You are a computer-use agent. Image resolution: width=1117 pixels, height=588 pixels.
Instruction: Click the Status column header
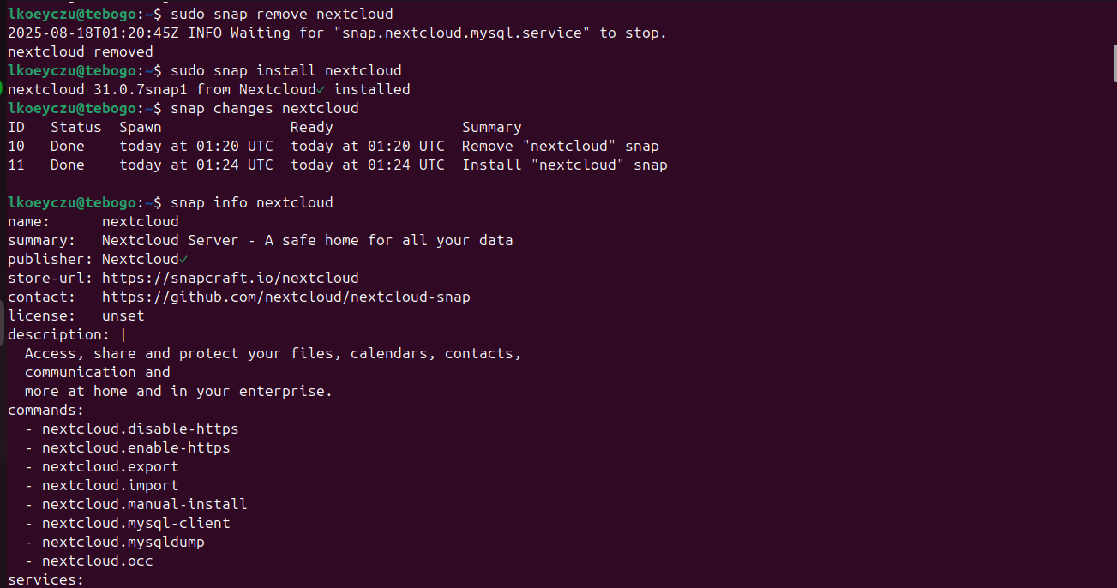pos(76,127)
